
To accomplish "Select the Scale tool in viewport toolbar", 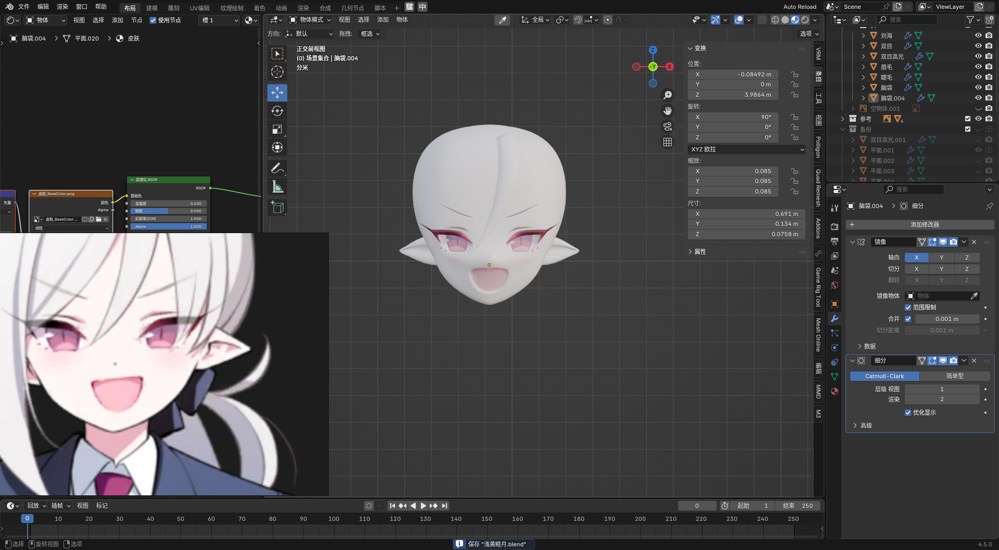I will 277,129.
